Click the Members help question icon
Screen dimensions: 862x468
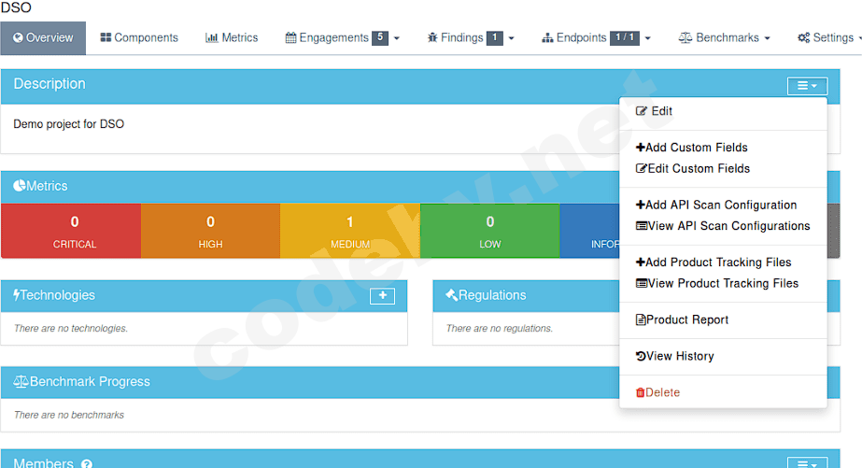point(87,464)
